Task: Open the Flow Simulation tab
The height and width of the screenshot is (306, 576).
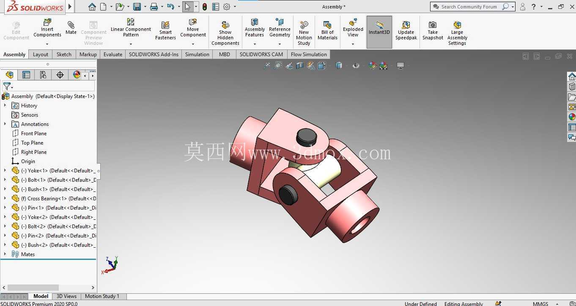Action: pos(309,54)
